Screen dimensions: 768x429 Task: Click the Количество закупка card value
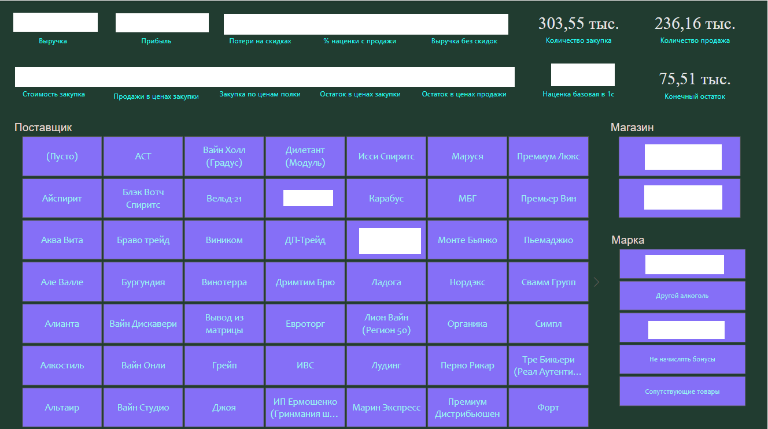[x=578, y=24]
